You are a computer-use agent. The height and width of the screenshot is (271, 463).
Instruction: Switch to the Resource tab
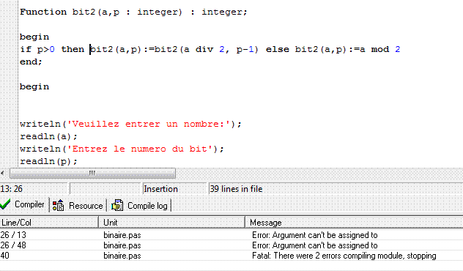tap(78, 206)
